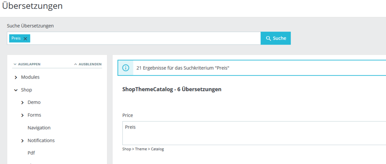Viewport: 386px width, 164px height.
Task: Click the Preis tag label
Action: 16,38
